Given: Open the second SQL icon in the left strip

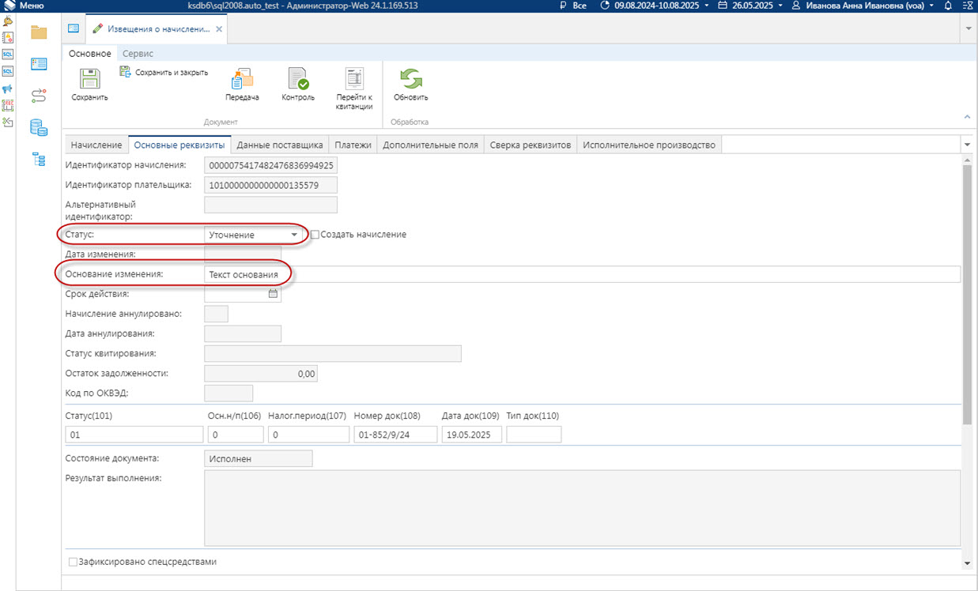Looking at the screenshot, I should [7, 71].
